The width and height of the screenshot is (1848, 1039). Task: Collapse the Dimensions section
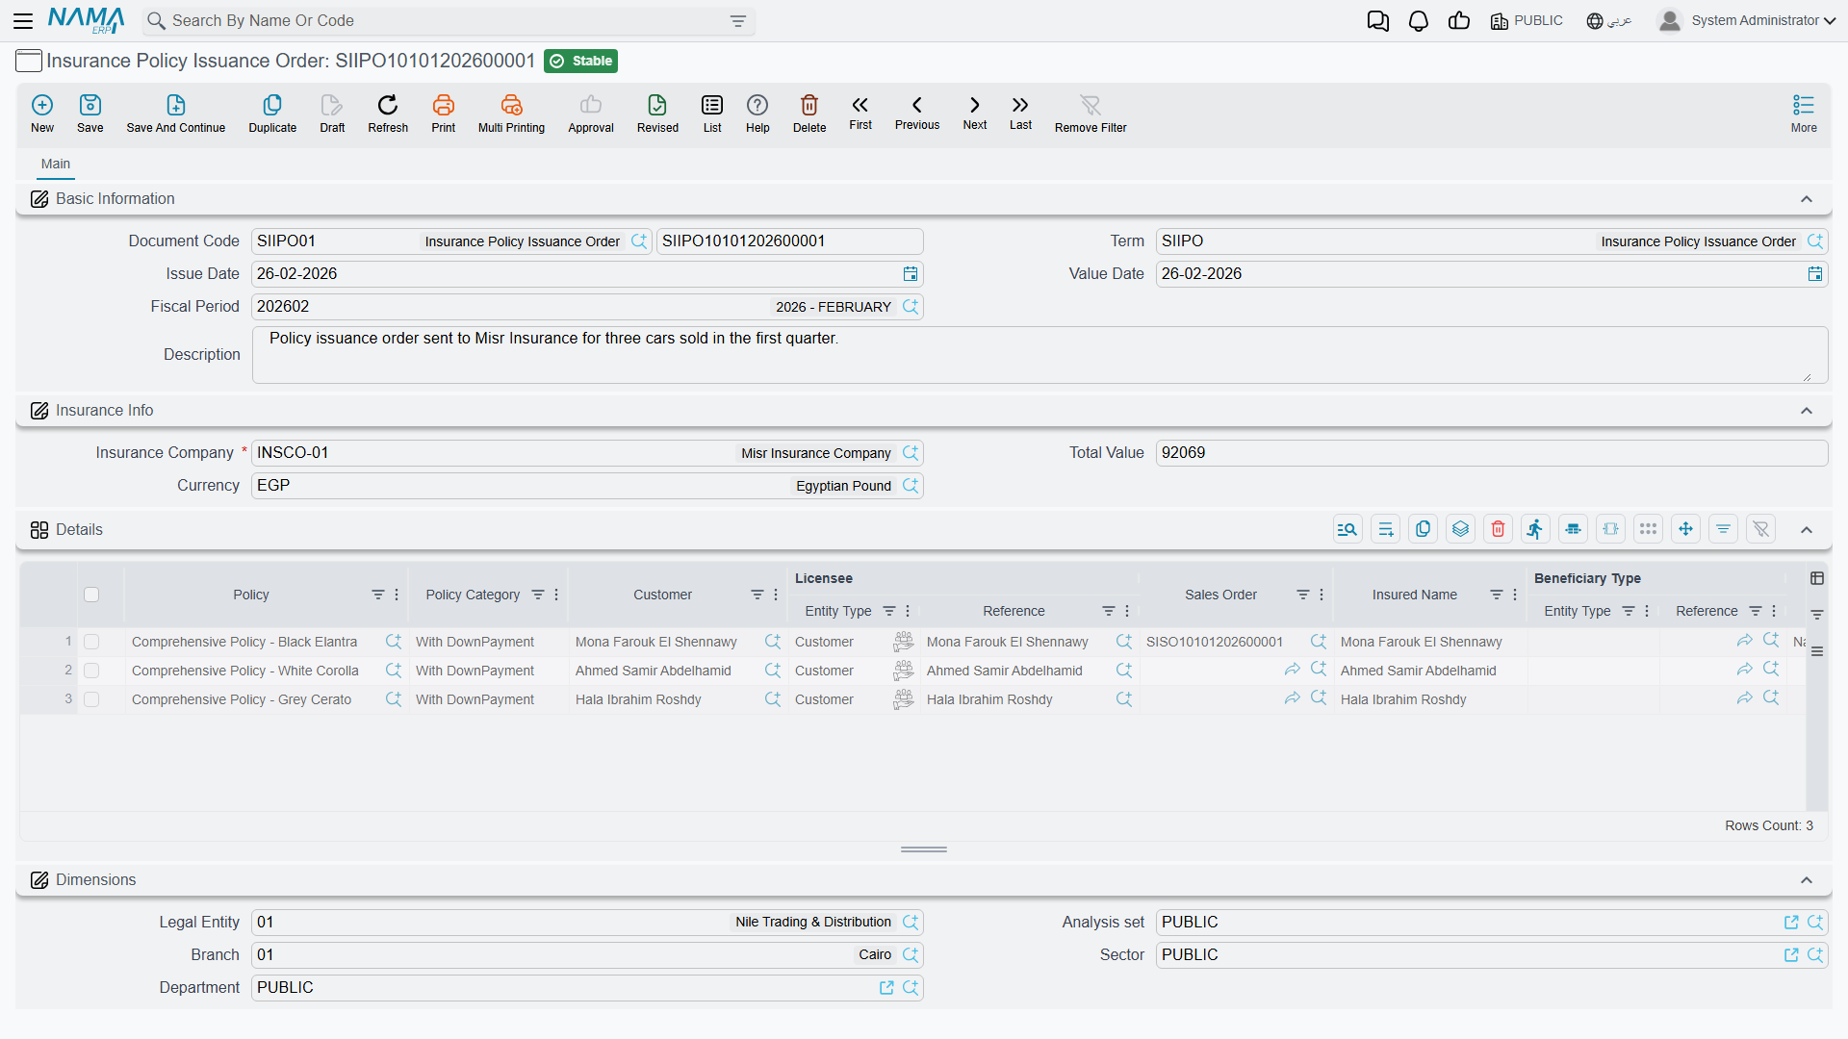tap(1807, 880)
